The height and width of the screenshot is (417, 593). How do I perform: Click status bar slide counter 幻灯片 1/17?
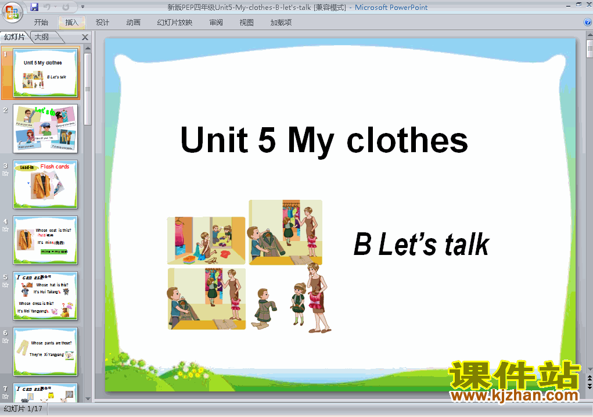pyautogui.click(x=23, y=409)
